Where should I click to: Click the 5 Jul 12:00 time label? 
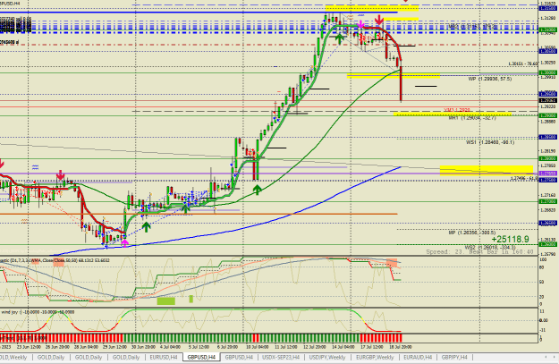tap(199, 346)
